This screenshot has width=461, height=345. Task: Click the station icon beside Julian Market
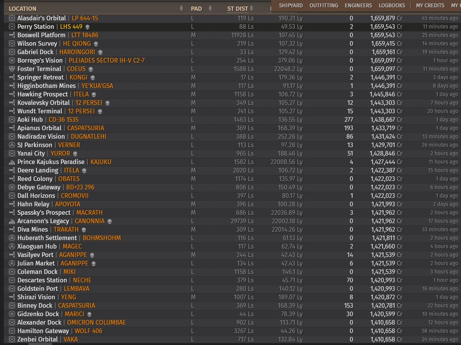tap(12, 264)
